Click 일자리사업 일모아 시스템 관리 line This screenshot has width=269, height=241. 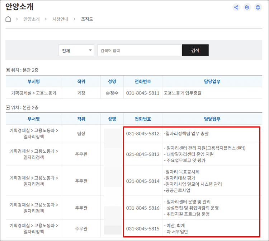click(193, 184)
